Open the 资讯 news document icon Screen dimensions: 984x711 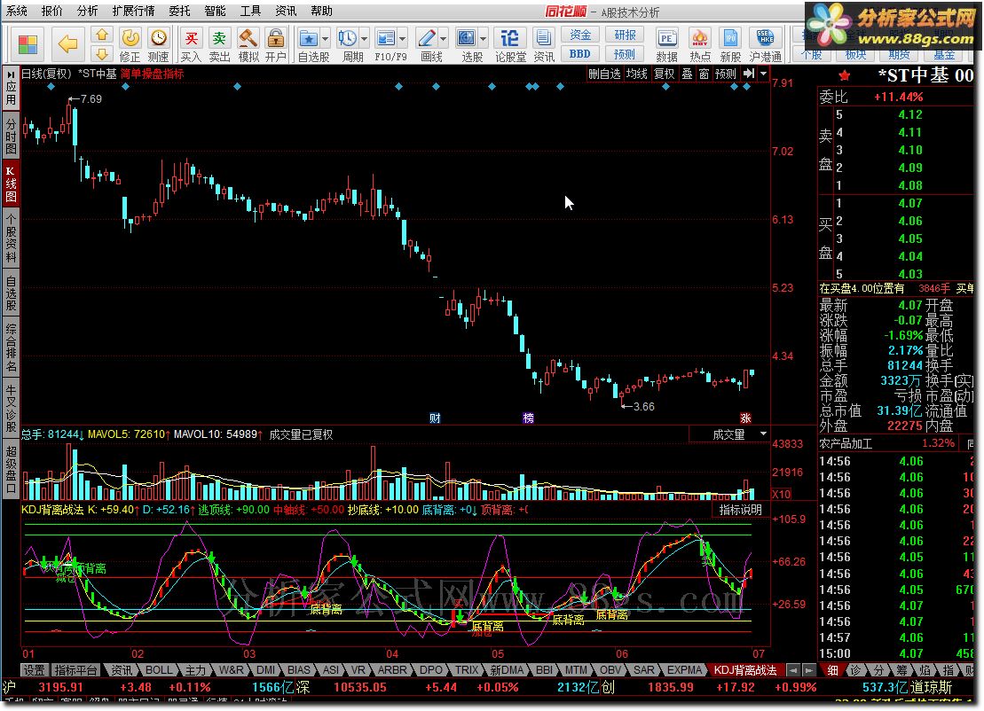(543, 44)
